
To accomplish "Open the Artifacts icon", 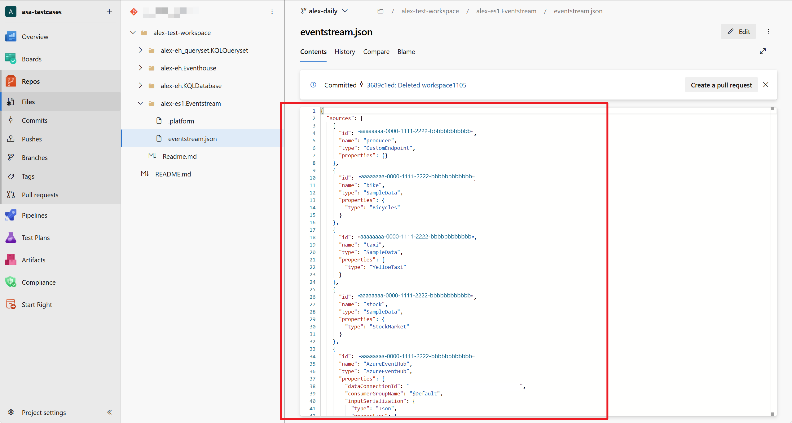I will point(11,260).
